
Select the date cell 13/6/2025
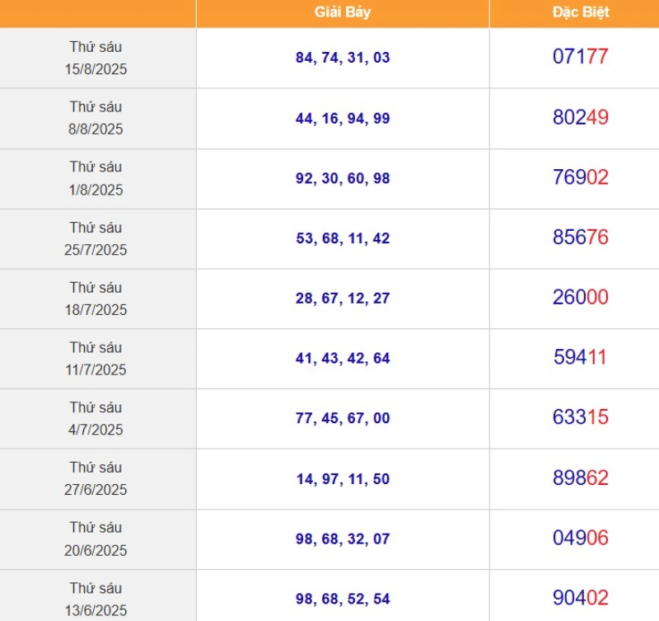point(96,598)
